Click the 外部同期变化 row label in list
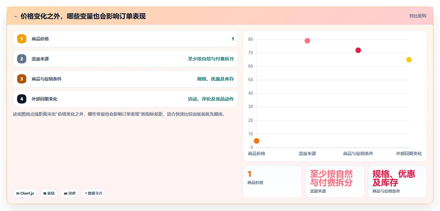Image resolution: width=440 pixels, height=211 pixels. [x=44, y=99]
